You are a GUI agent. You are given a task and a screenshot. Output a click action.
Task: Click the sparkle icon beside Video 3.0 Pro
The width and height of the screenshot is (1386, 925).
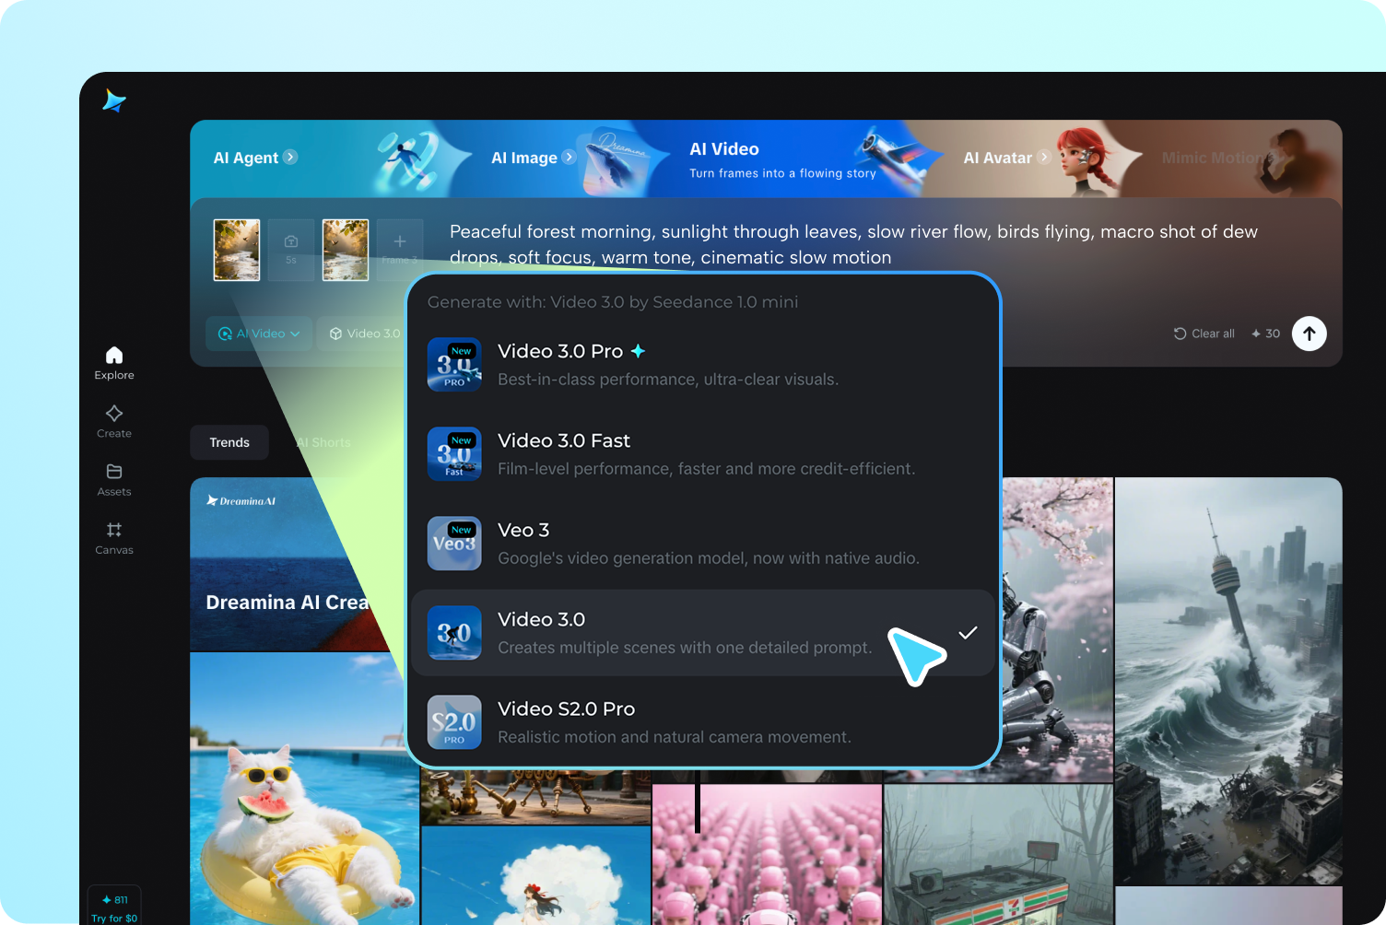pyautogui.click(x=638, y=351)
